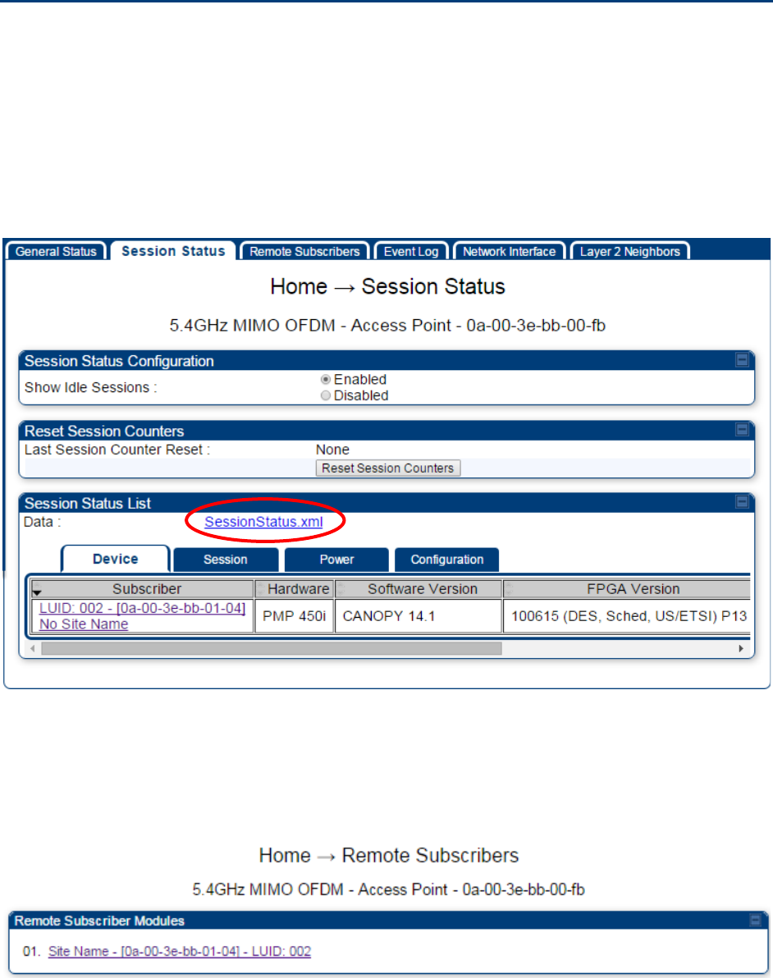This screenshot has width=773, height=978.
Task: Go to Network Interface tab
Action: (509, 251)
